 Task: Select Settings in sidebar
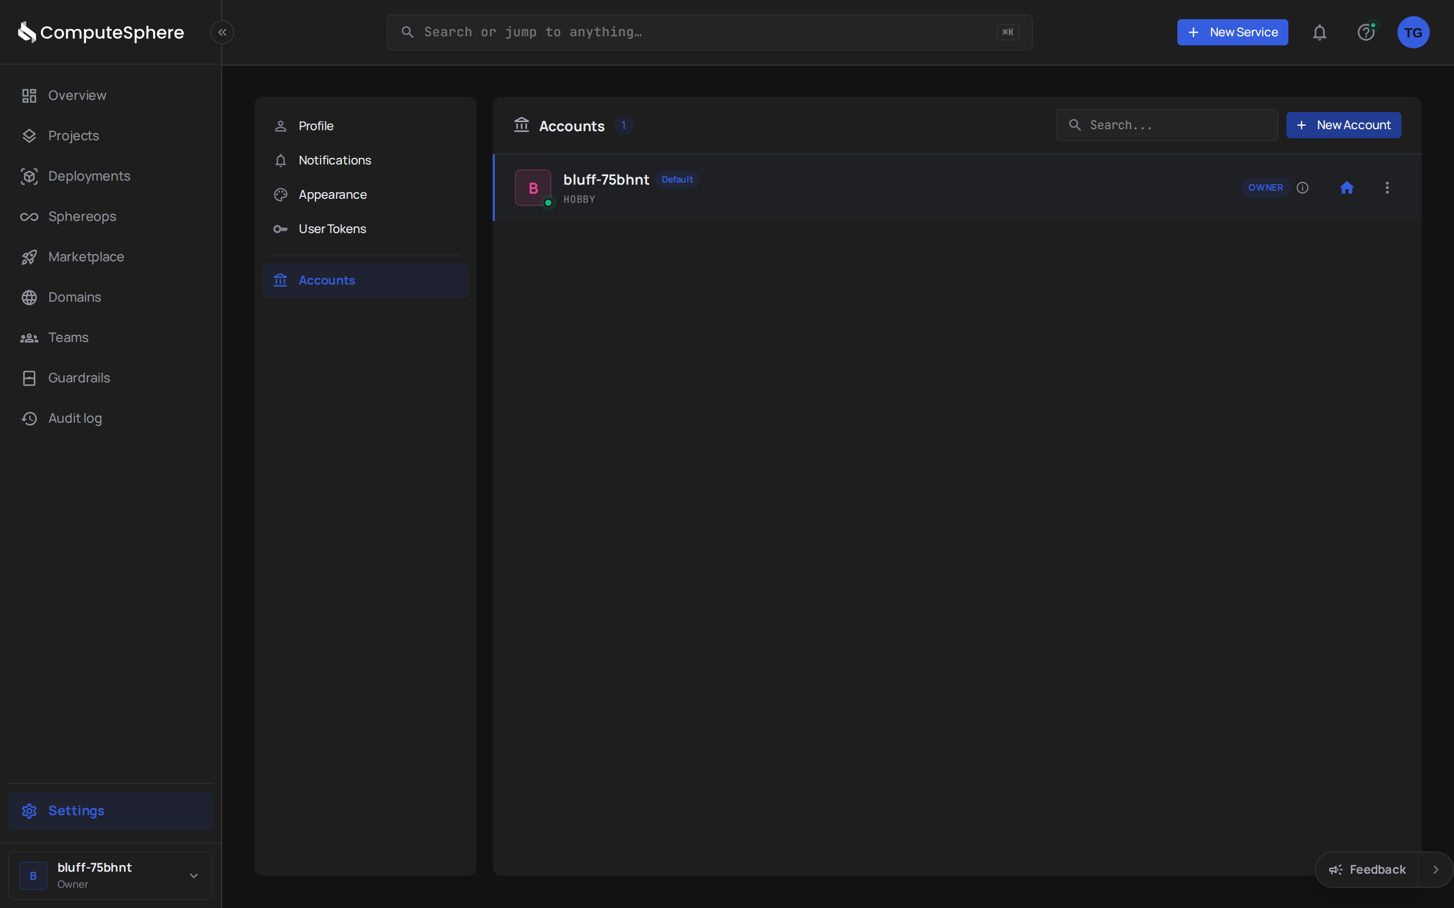tap(111, 811)
